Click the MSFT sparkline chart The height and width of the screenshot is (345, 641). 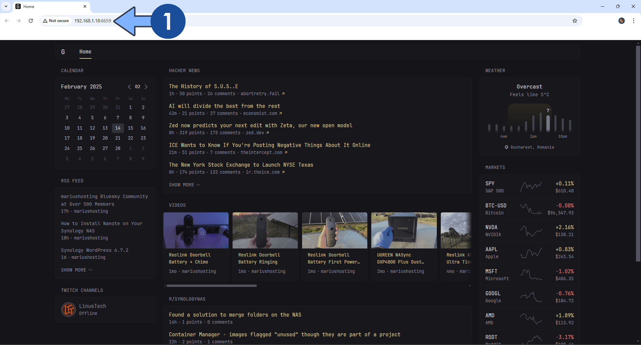(x=531, y=275)
